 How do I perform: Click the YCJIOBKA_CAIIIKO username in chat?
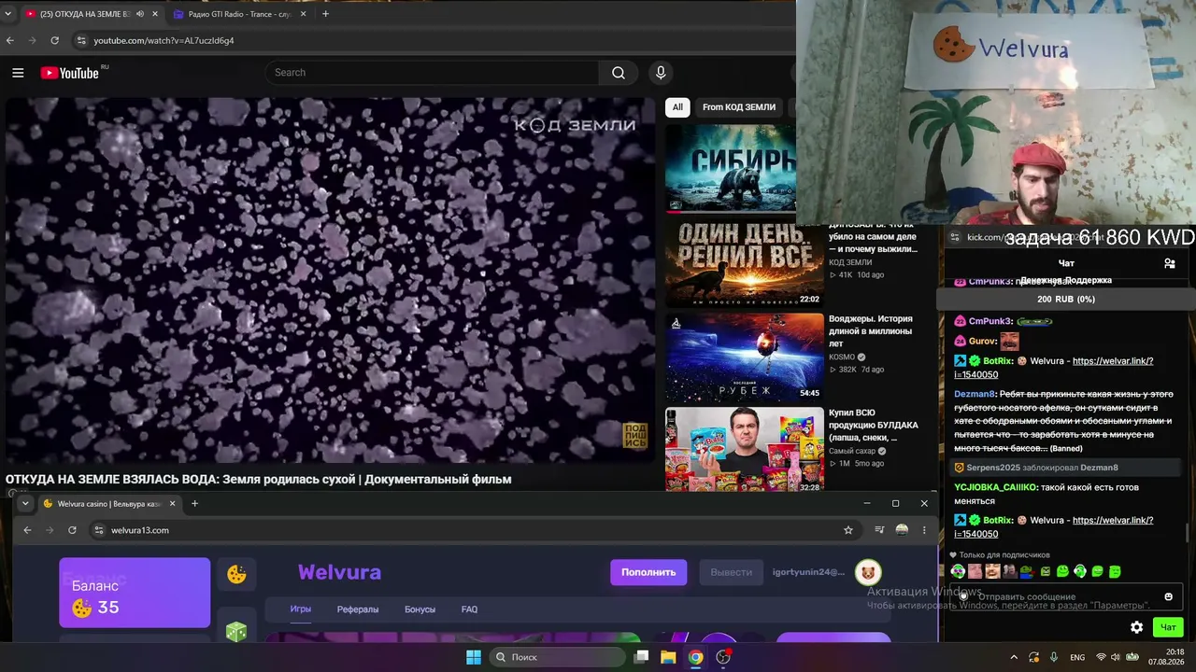click(x=995, y=487)
